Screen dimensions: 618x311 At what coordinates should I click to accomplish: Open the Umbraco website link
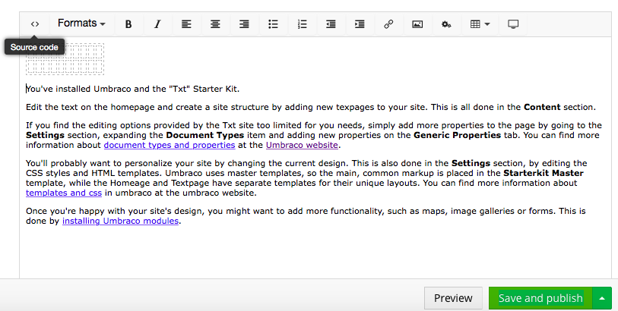(x=302, y=145)
